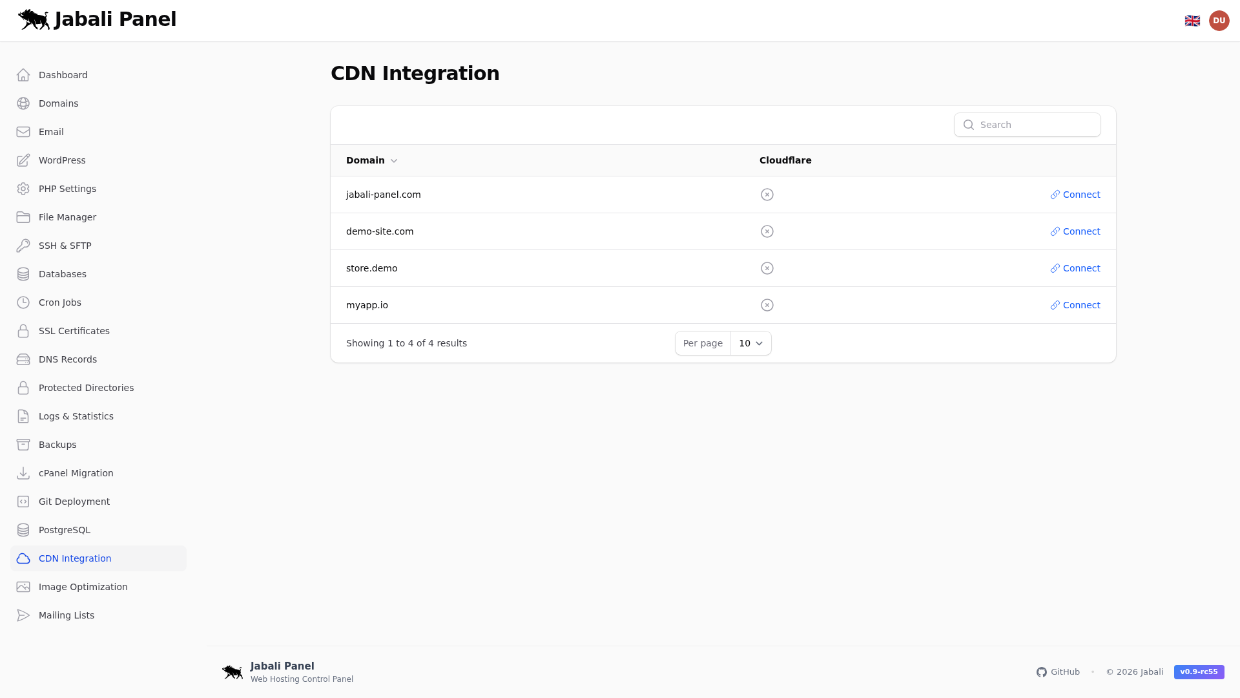1240x698 pixels.
Task: Navigate to Image Optimization
Action: [83, 587]
